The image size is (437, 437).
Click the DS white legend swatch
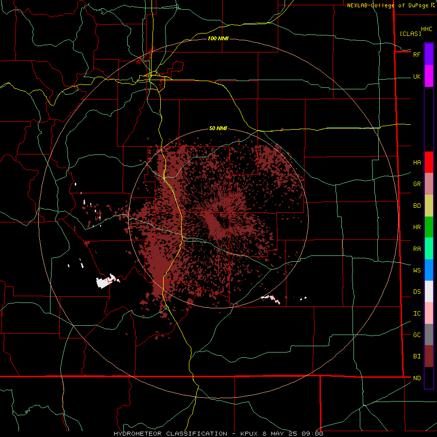pos(429,291)
